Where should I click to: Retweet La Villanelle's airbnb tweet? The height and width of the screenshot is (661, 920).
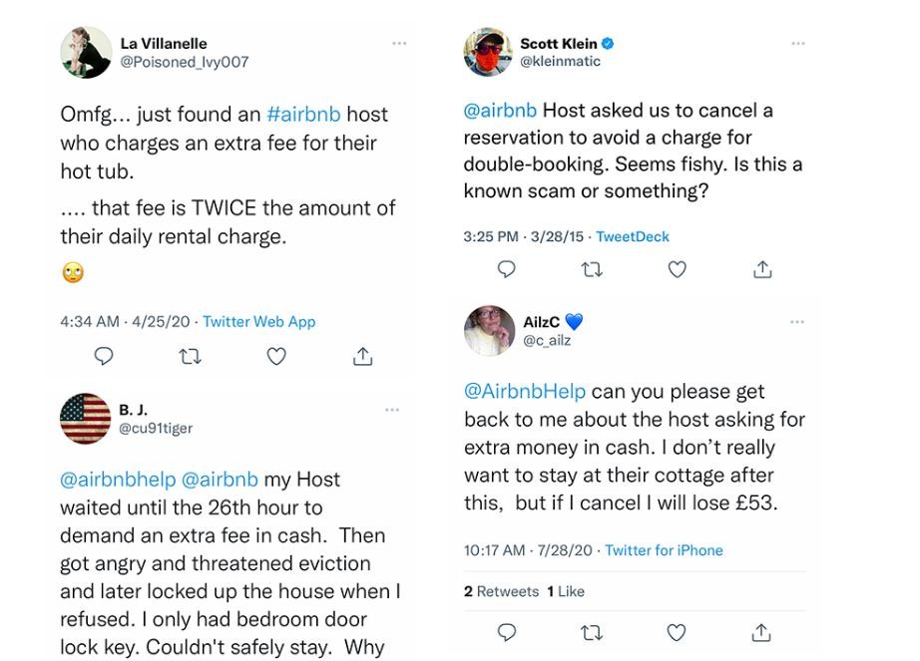click(190, 356)
